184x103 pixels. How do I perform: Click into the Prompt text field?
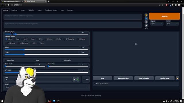[73, 17]
